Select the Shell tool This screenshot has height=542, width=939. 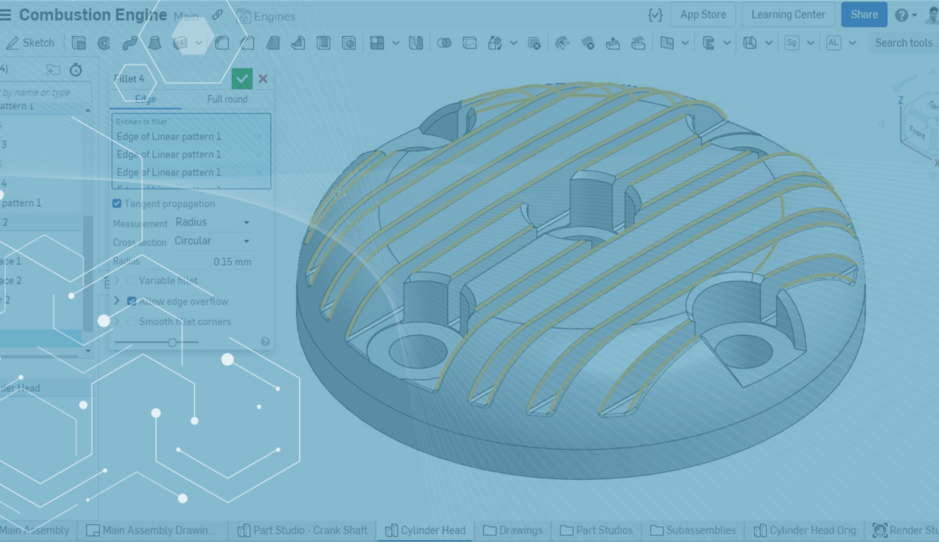pyautogui.click(x=323, y=43)
